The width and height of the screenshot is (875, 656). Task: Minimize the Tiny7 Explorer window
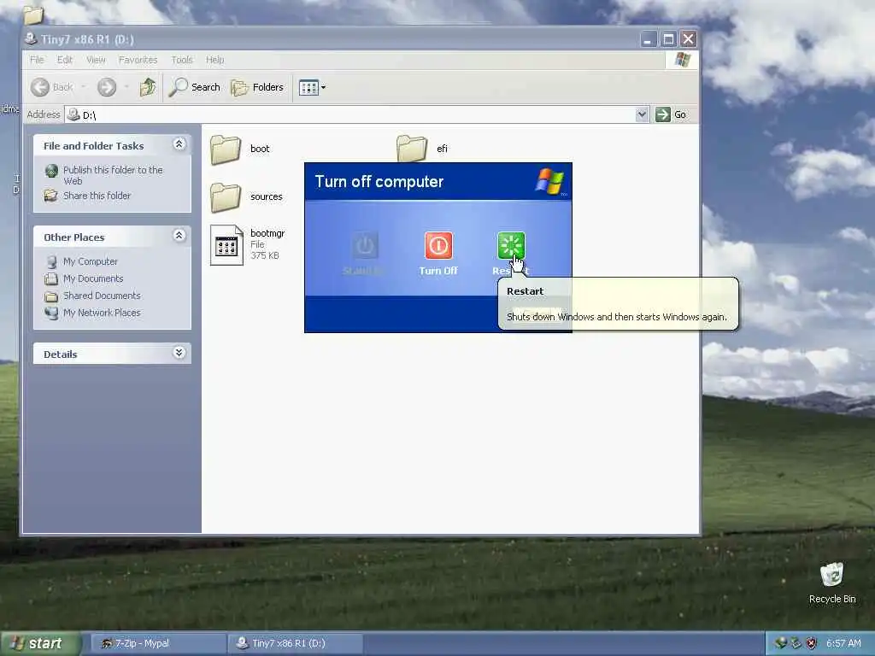(648, 39)
